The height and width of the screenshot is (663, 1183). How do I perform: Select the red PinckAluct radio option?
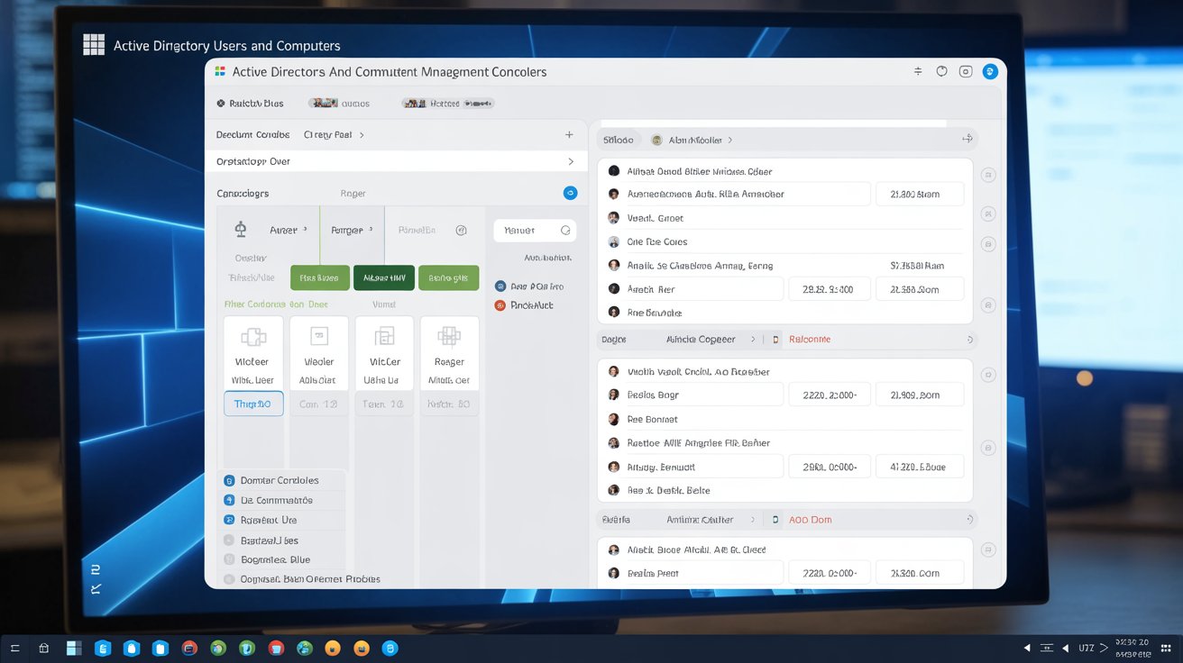click(500, 306)
